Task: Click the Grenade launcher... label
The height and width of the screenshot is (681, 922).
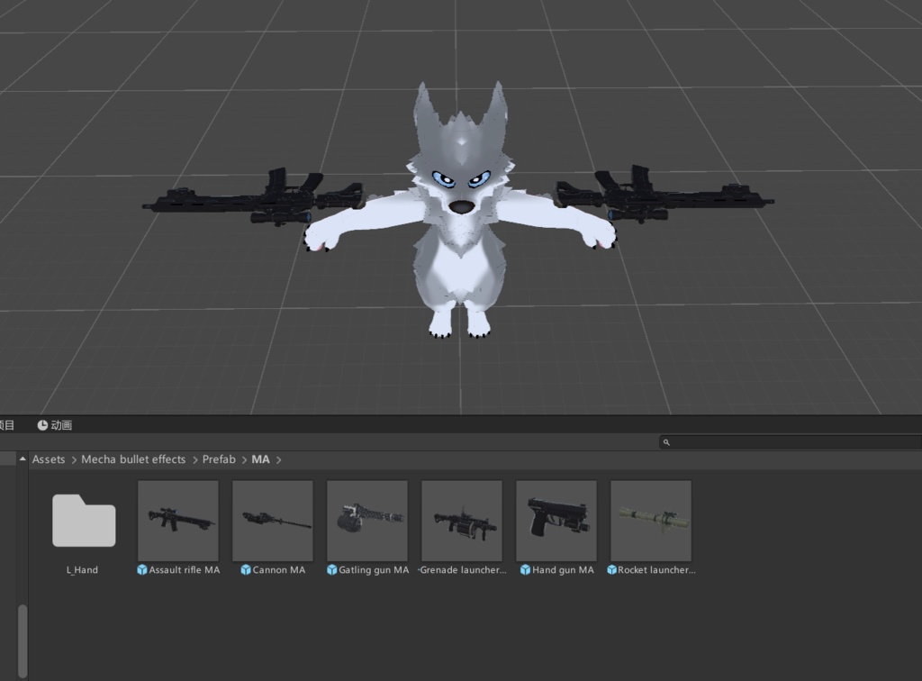Action: click(x=464, y=570)
